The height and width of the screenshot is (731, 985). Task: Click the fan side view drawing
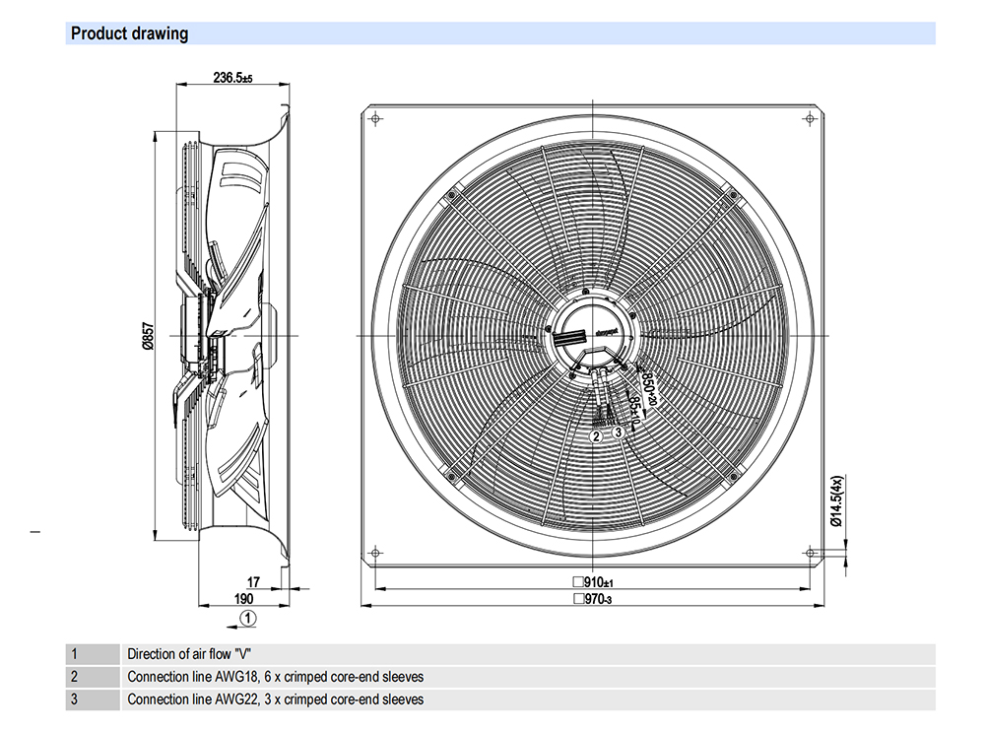click(232, 336)
